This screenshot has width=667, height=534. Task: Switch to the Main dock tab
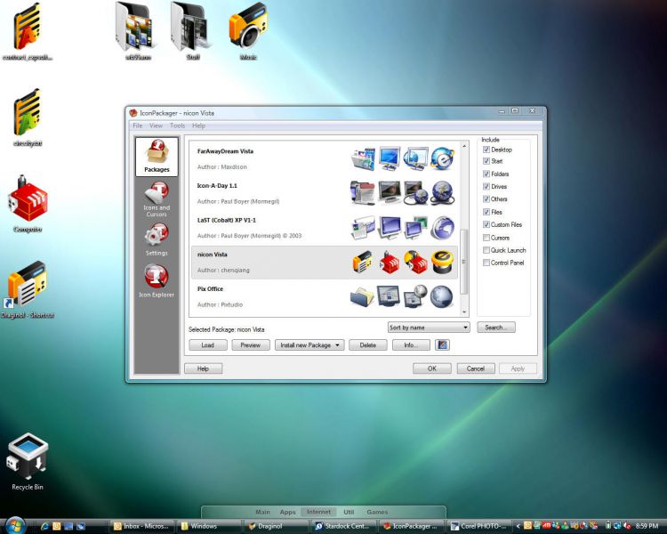[262, 512]
